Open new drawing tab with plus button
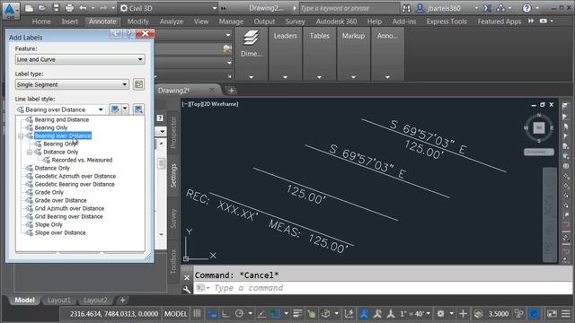This screenshot has height=323, width=575. pos(231,91)
